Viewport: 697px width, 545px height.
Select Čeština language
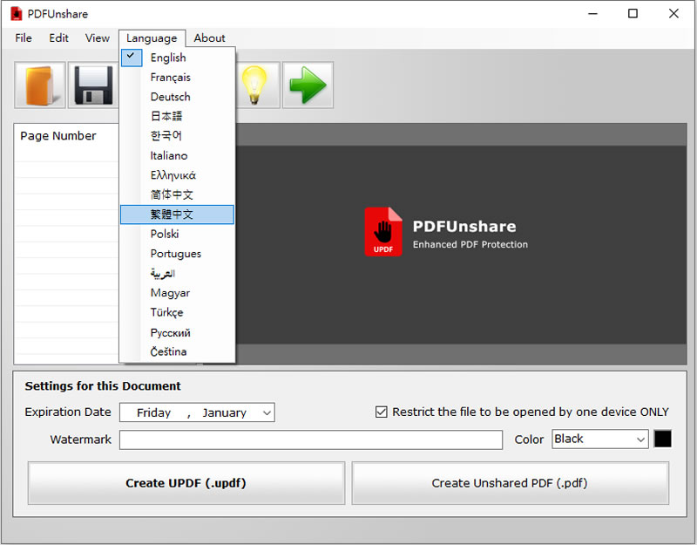pyautogui.click(x=177, y=351)
